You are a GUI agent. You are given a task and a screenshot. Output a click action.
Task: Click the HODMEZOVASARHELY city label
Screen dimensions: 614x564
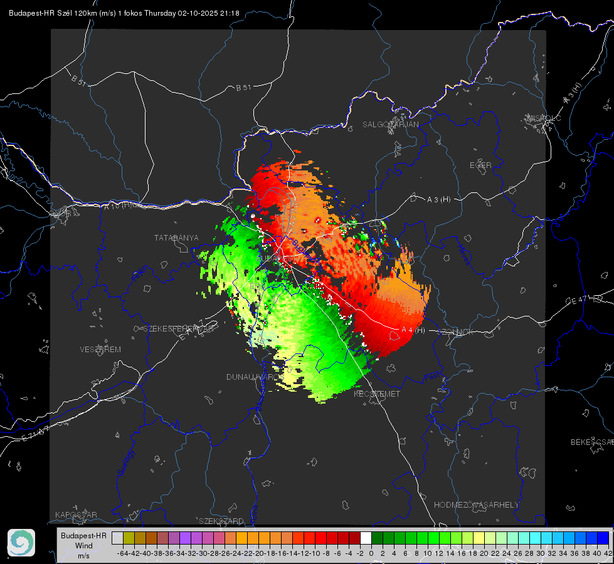pos(476,505)
